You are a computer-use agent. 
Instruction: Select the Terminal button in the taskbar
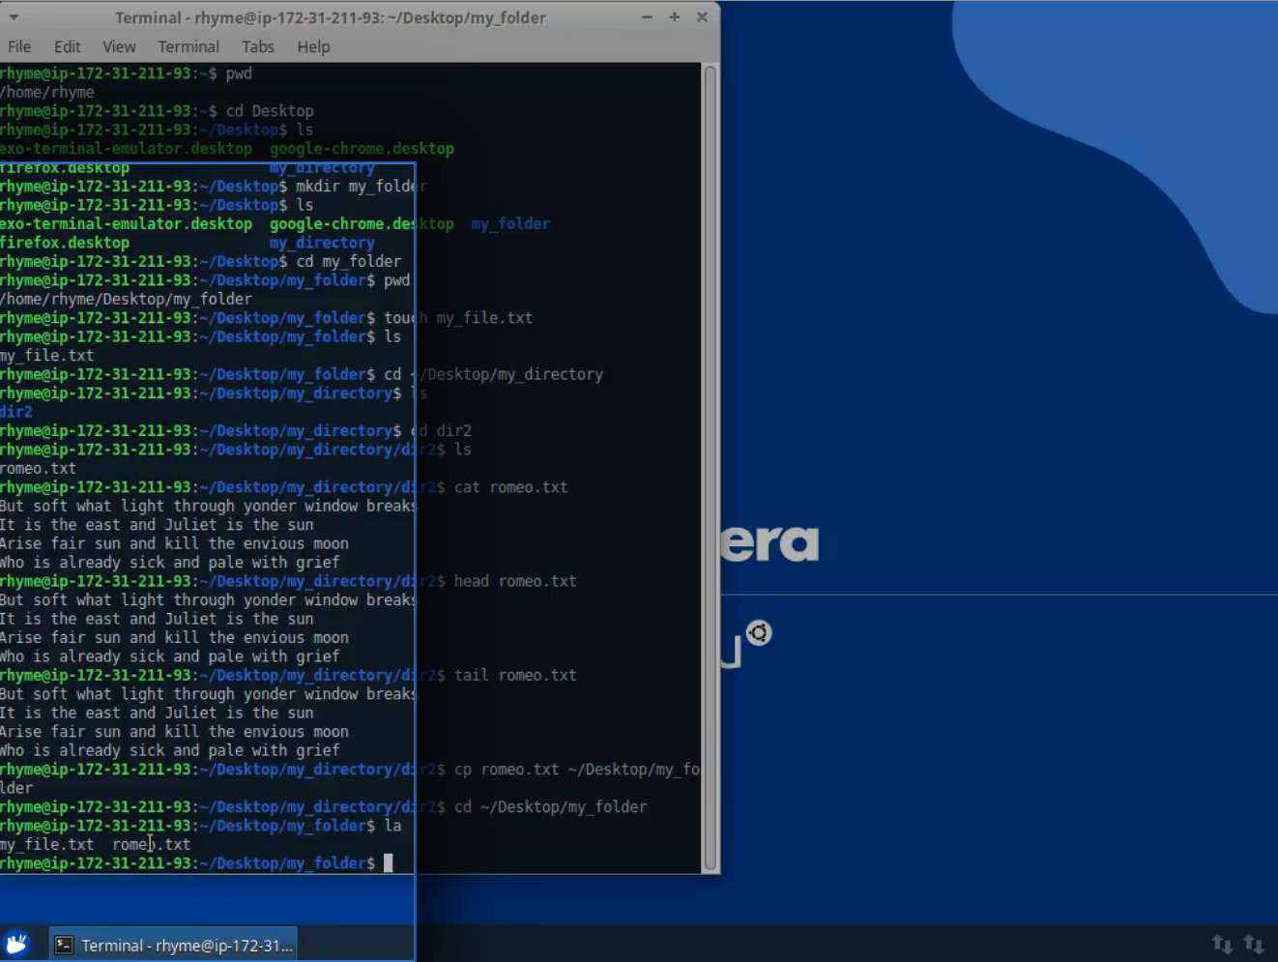pyautogui.click(x=174, y=945)
